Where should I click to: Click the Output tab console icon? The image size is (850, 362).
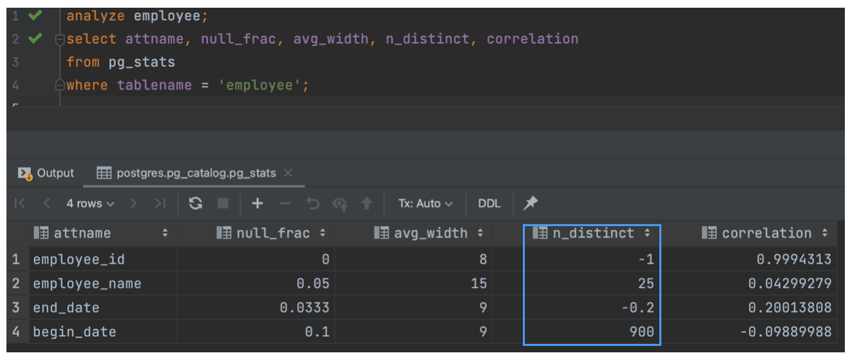[25, 173]
